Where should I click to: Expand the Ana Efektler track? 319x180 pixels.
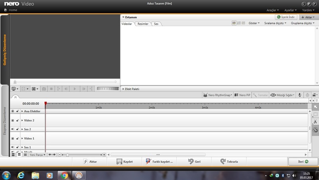[22, 111]
